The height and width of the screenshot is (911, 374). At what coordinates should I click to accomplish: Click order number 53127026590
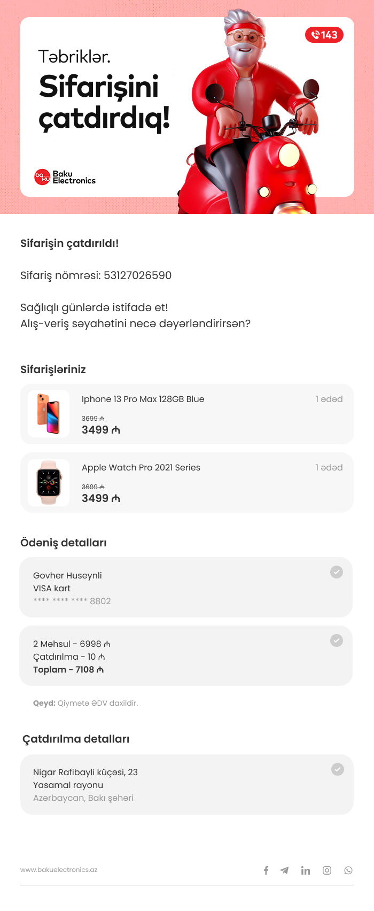tap(137, 275)
